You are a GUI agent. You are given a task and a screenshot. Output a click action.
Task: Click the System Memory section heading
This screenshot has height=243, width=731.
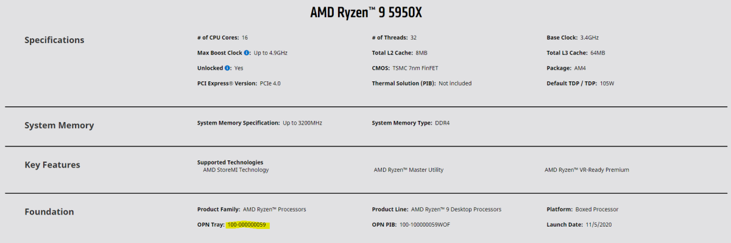click(59, 126)
